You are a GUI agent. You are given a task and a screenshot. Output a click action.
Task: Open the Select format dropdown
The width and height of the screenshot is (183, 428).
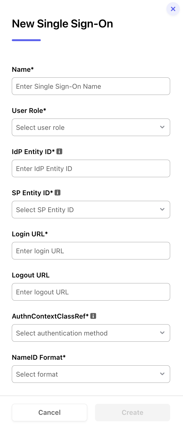tap(91, 374)
